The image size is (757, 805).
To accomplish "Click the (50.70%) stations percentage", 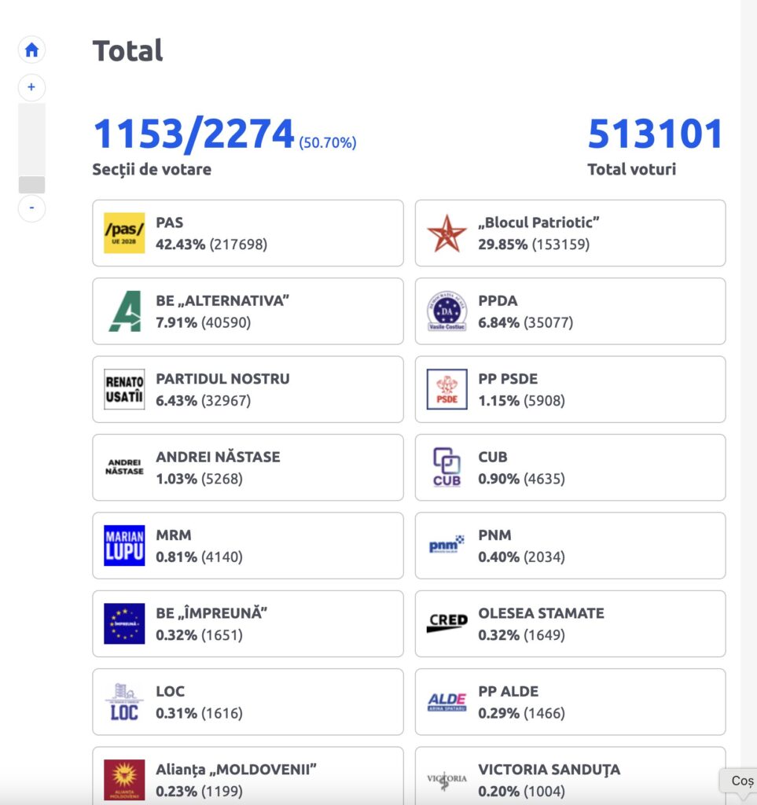I will pyautogui.click(x=328, y=142).
